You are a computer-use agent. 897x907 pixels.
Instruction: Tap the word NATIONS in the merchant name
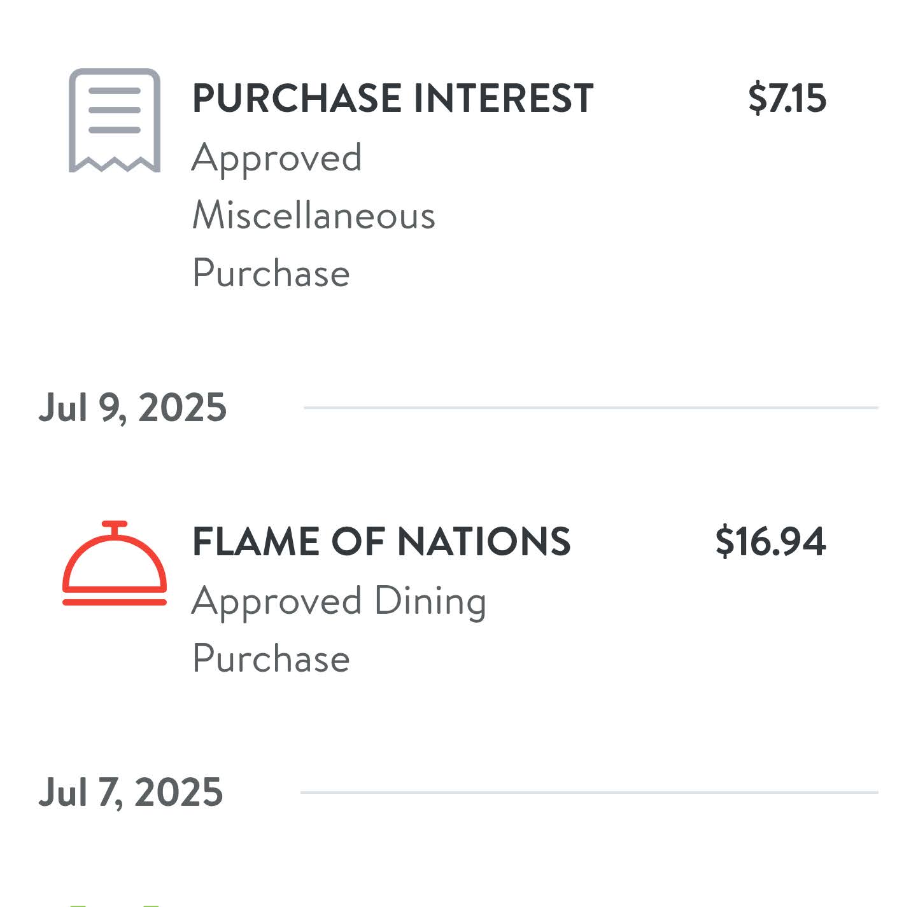(484, 542)
